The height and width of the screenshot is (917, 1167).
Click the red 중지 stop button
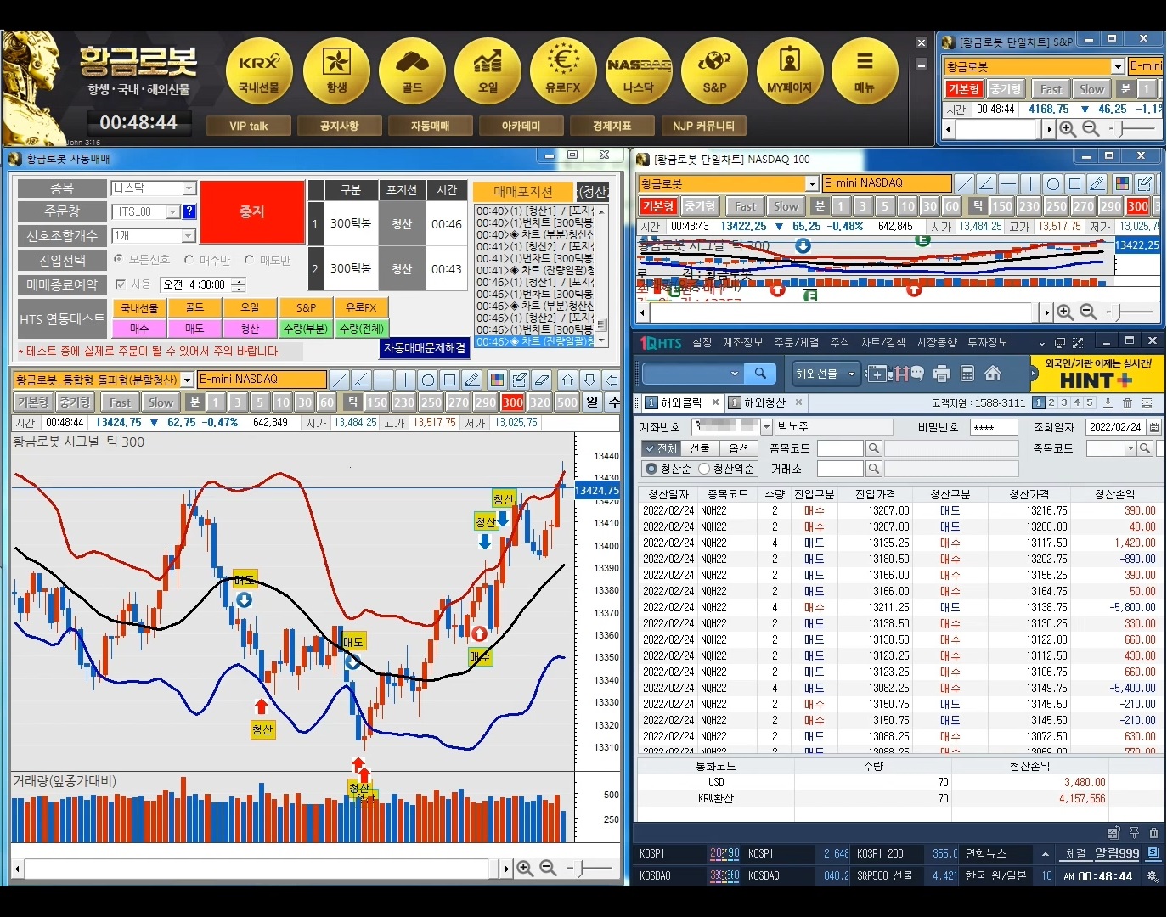coord(252,212)
